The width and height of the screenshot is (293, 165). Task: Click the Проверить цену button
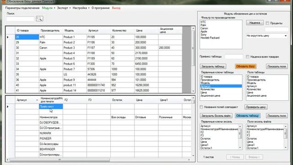click(x=256, y=107)
